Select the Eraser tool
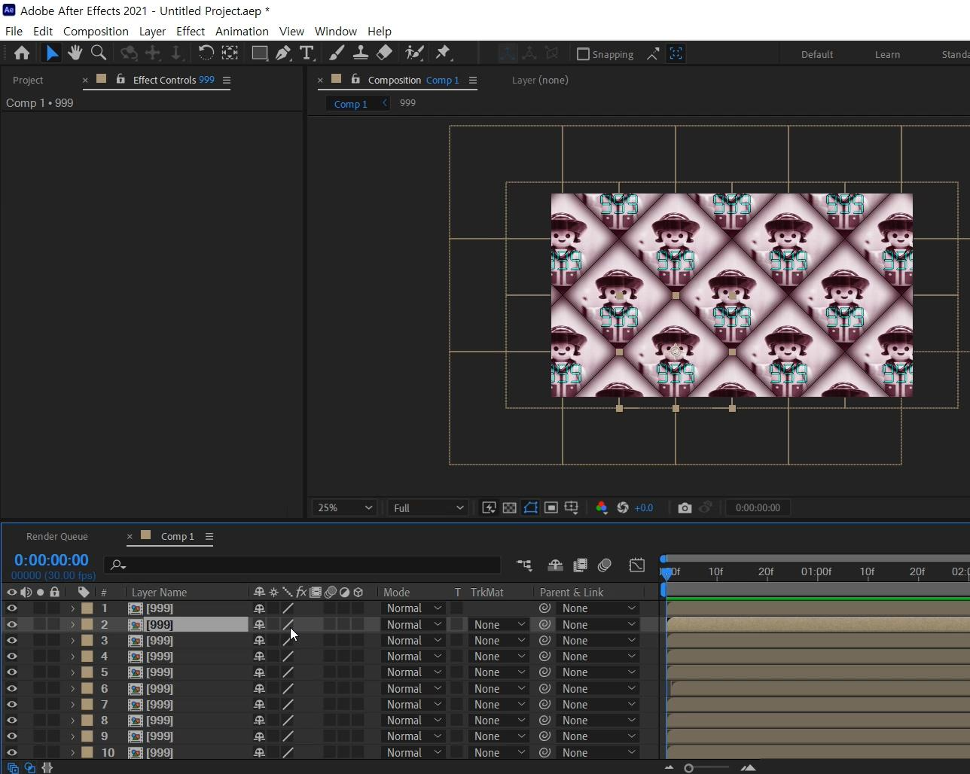Screen dimensions: 970x774 (x=384, y=53)
